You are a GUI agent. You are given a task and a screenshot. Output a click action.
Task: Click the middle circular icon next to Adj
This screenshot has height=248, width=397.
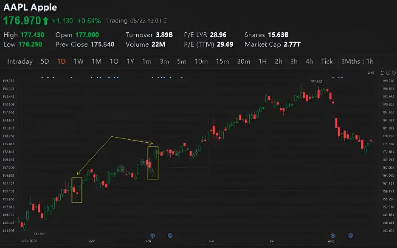coord(387,73)
